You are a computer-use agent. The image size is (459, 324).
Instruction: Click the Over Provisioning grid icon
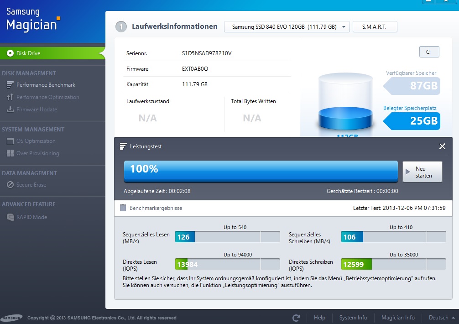point(10,153)
